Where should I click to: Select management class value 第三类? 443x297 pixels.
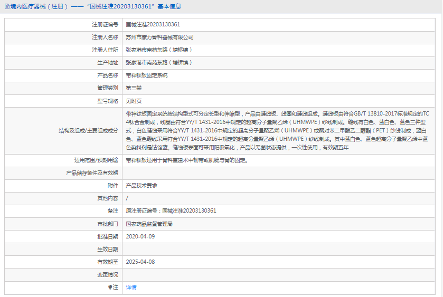(x=134, y=88)
